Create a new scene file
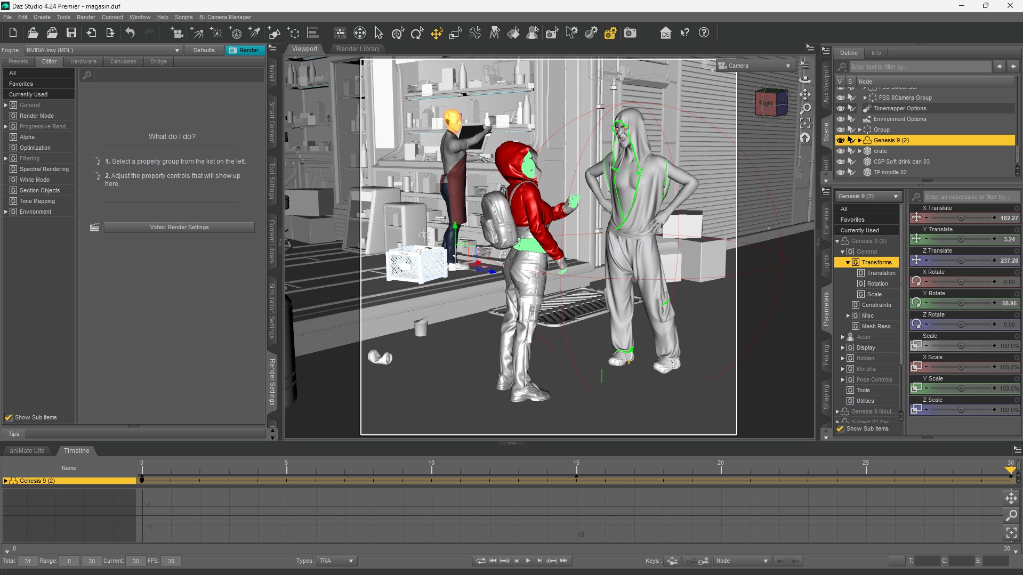The width and height of the screenshot is (1023, 575). coord(13,33)
